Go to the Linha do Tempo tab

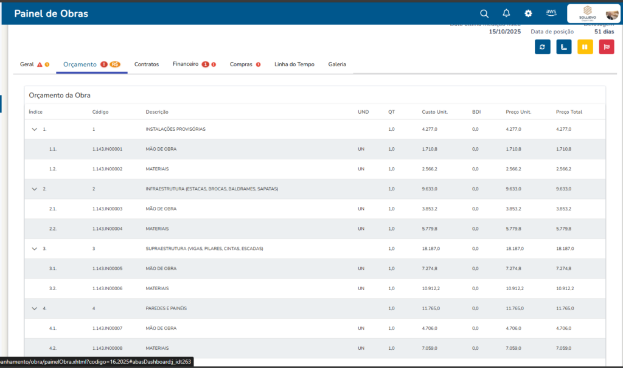pyautogui.click(x=294, y=64)
